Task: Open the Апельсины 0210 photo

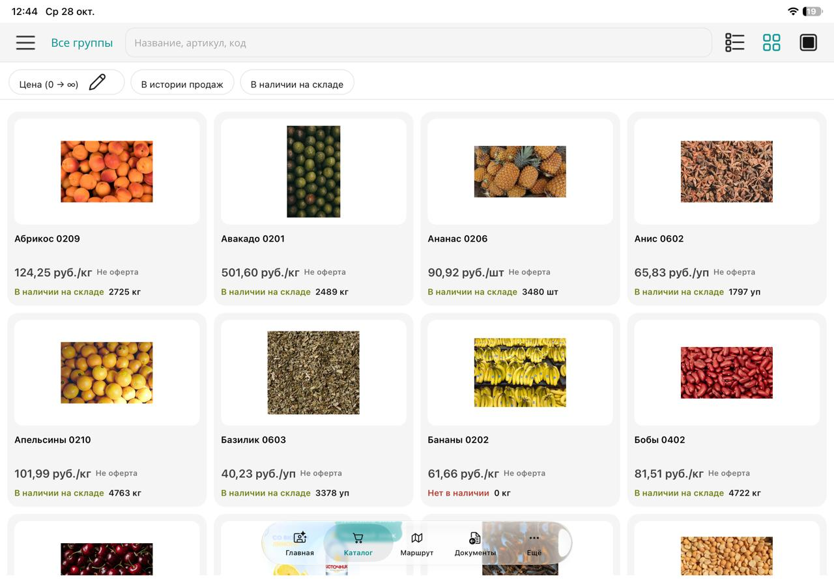Action: coord(107,373)
